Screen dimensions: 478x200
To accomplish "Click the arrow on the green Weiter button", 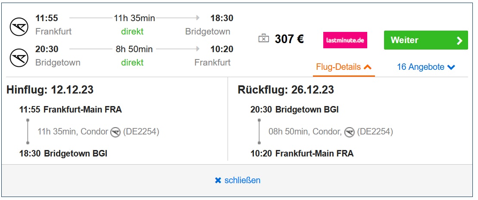I will pos(459,41).
